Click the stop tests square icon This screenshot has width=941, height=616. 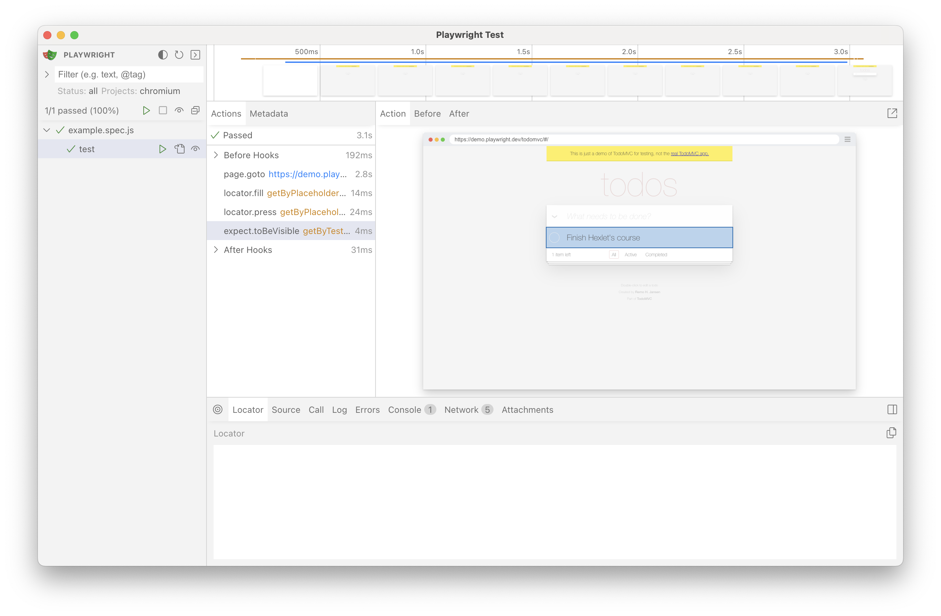pos(163,111)
